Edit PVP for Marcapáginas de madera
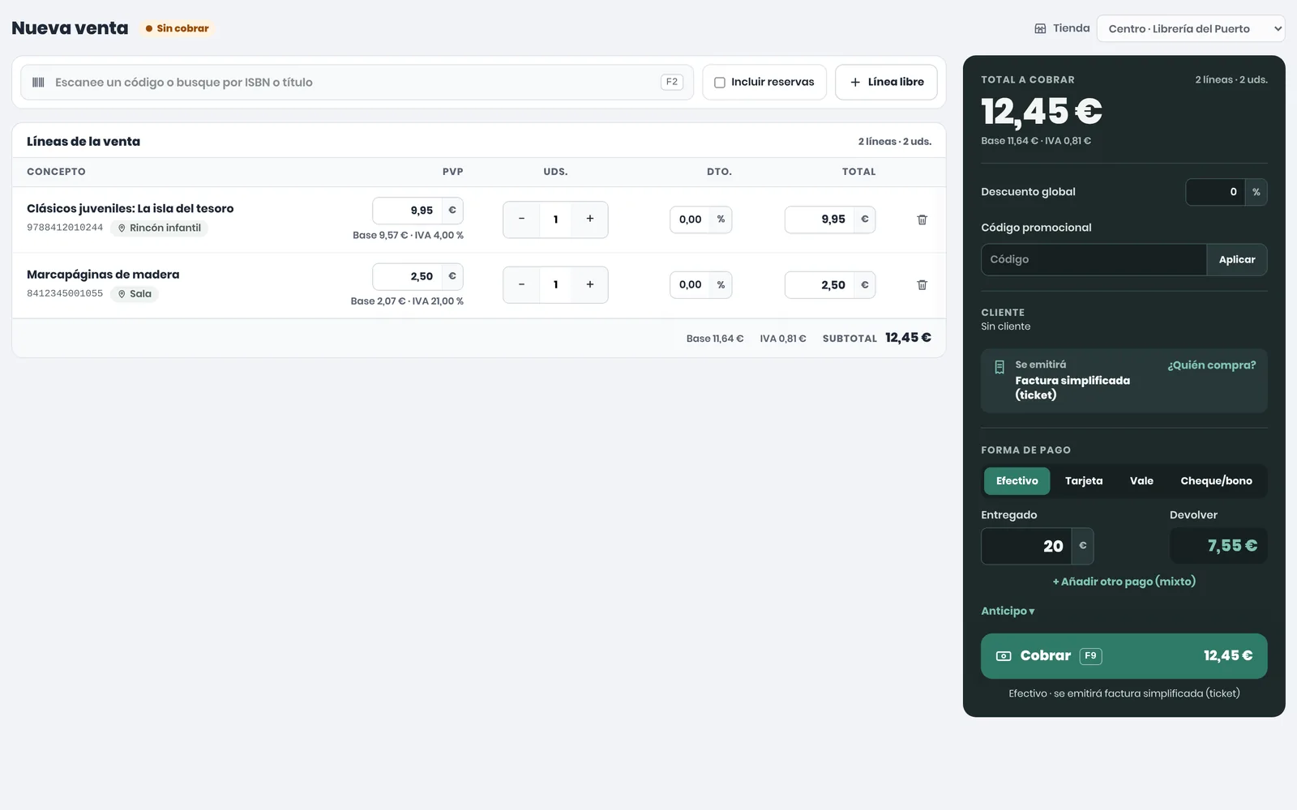Image resolution: width=1297 pixels, height=810 pixels. click(408, 277)
